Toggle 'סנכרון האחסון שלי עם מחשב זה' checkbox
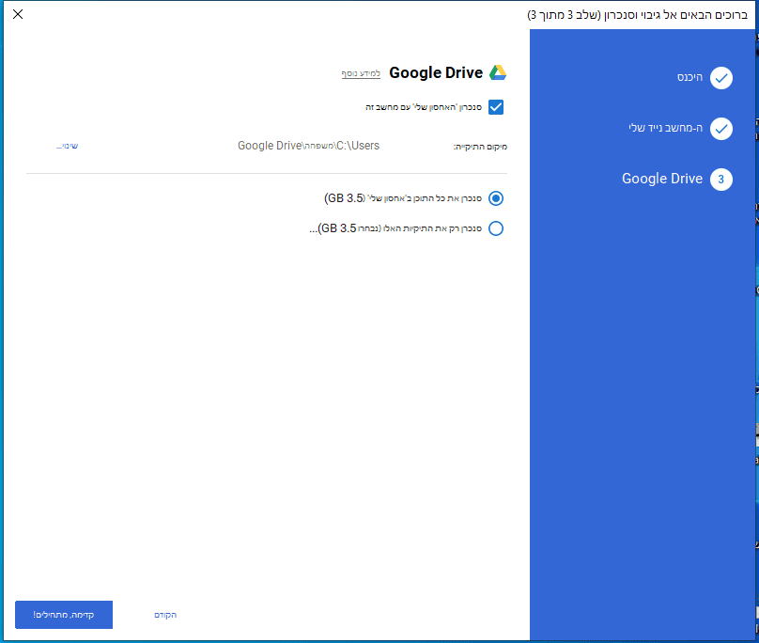This screenshot has width=759, height=643. (496, 107)
